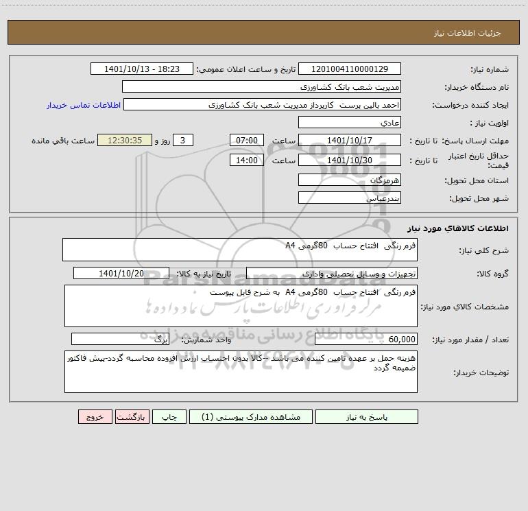The height and width of the screenshot is (511, 528).
Task: Click the delivery province field هرمزگان
Action: point(350,180)
